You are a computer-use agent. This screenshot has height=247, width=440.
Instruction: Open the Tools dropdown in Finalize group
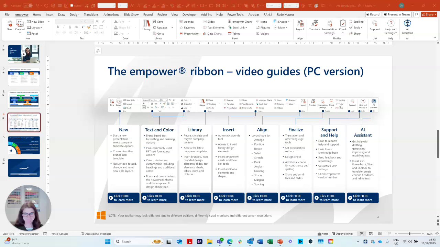click(356, 27)
